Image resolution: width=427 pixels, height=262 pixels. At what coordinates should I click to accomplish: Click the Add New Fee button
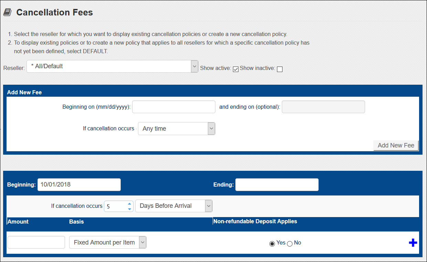coord(396,145)
